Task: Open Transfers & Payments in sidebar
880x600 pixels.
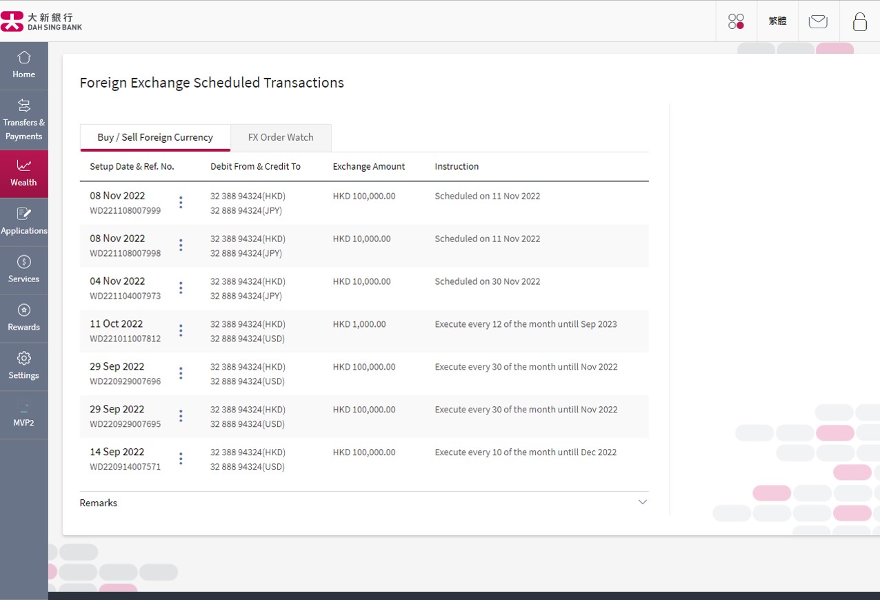Action: (x=24, y=120)
